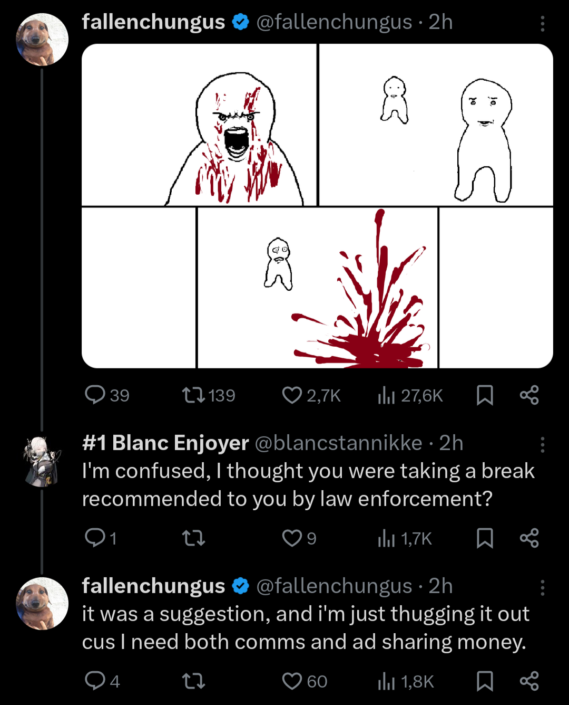Share the comic image post
The width and height of the screenshot is (569, 705).
click(529, 395)
